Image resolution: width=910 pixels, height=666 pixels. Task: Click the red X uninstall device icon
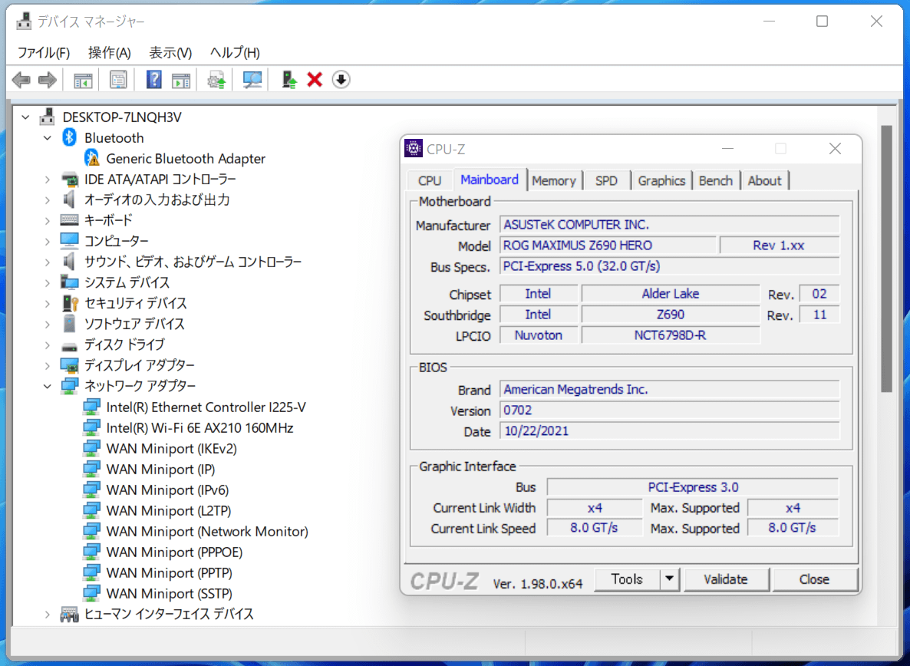click(315, 80)
